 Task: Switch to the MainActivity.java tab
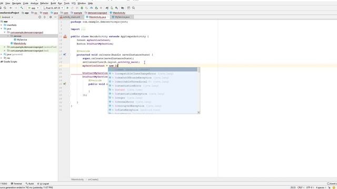coord(97,17)
